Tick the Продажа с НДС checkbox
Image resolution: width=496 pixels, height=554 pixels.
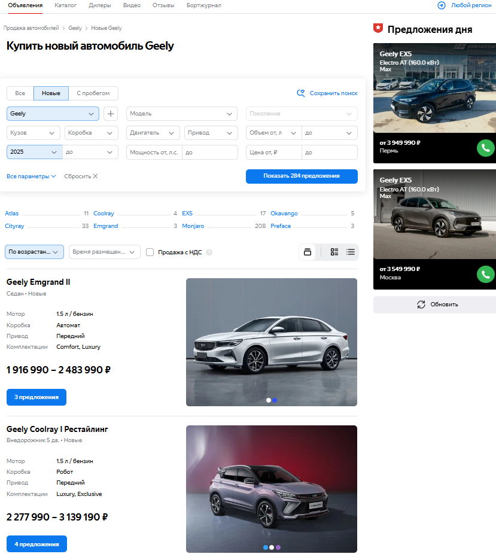(x=150, y=252)
